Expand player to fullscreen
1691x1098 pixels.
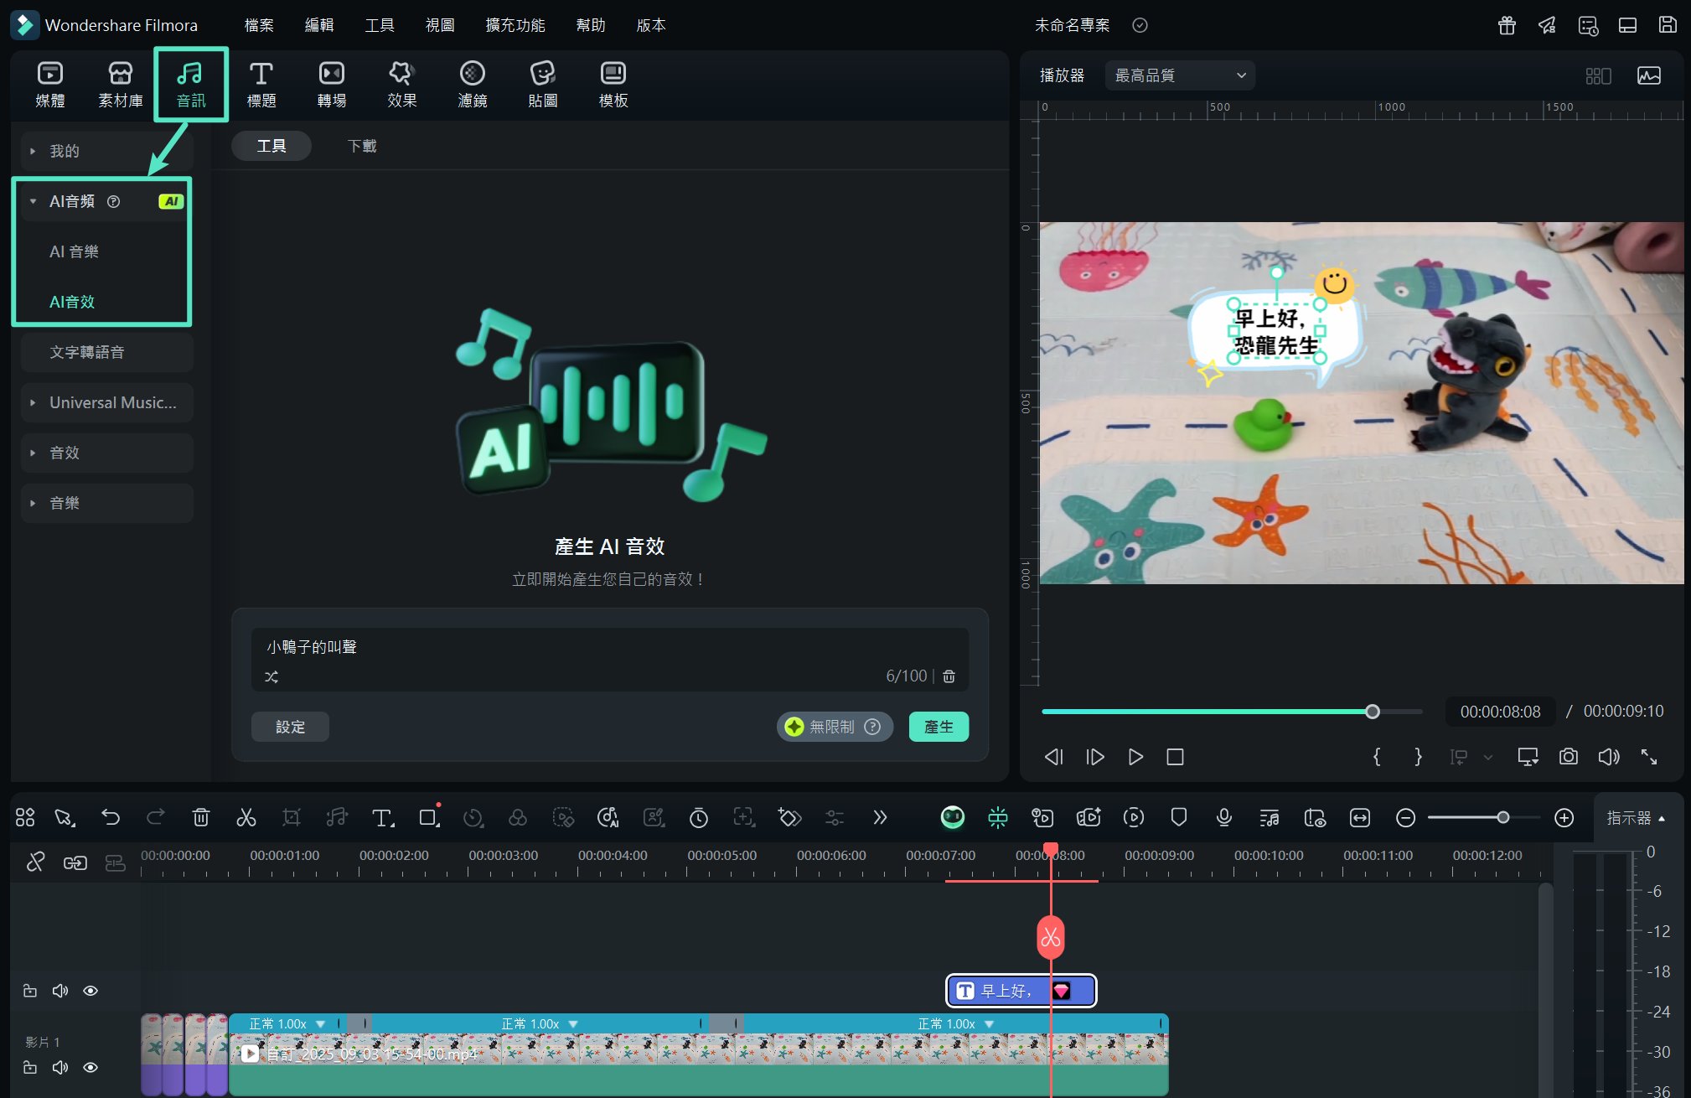[1649, 757]
